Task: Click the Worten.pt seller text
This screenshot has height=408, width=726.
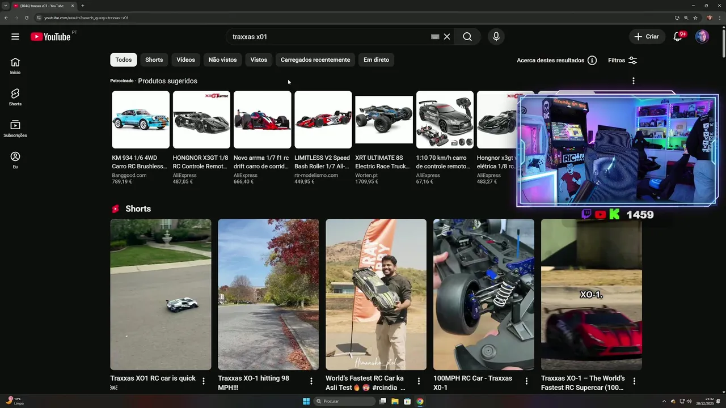Action: click(x=366, y=176)
